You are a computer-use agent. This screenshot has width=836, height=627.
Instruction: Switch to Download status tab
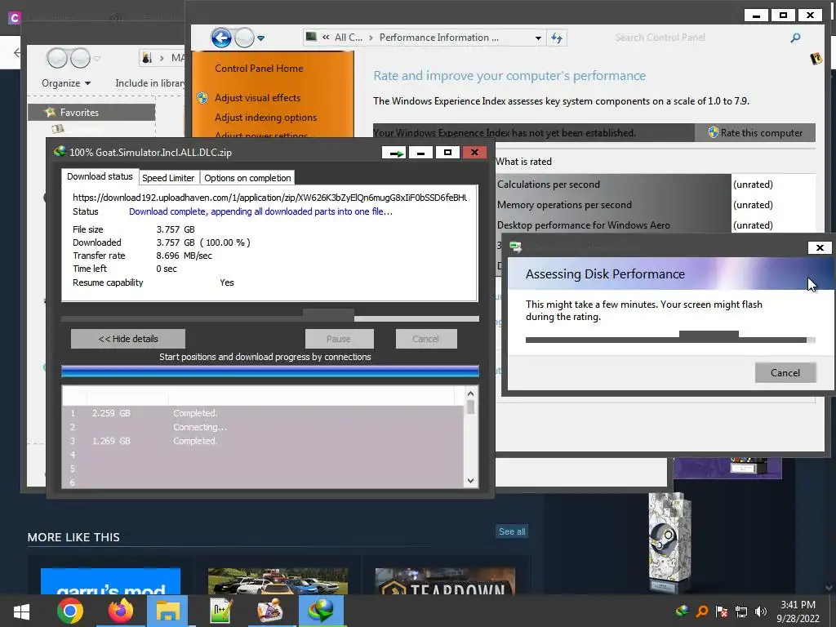[x=100, y=176]
